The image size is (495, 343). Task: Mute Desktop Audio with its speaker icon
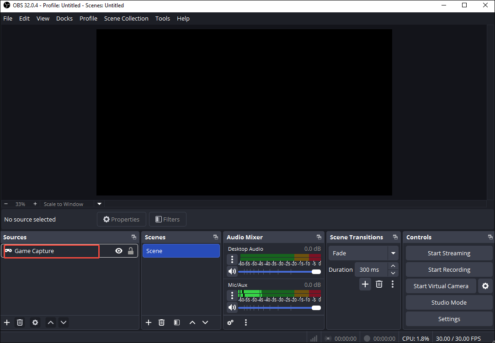[232, 271]
